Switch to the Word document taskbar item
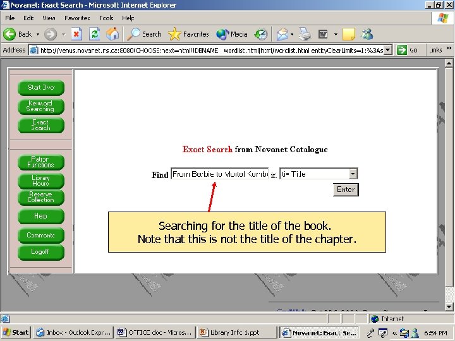The height and width of the screenshot is (341, 455). click(x=155, y=332)
